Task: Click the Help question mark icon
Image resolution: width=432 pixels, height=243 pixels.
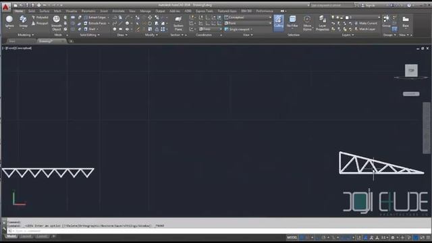Action: [x=409, y=5]
